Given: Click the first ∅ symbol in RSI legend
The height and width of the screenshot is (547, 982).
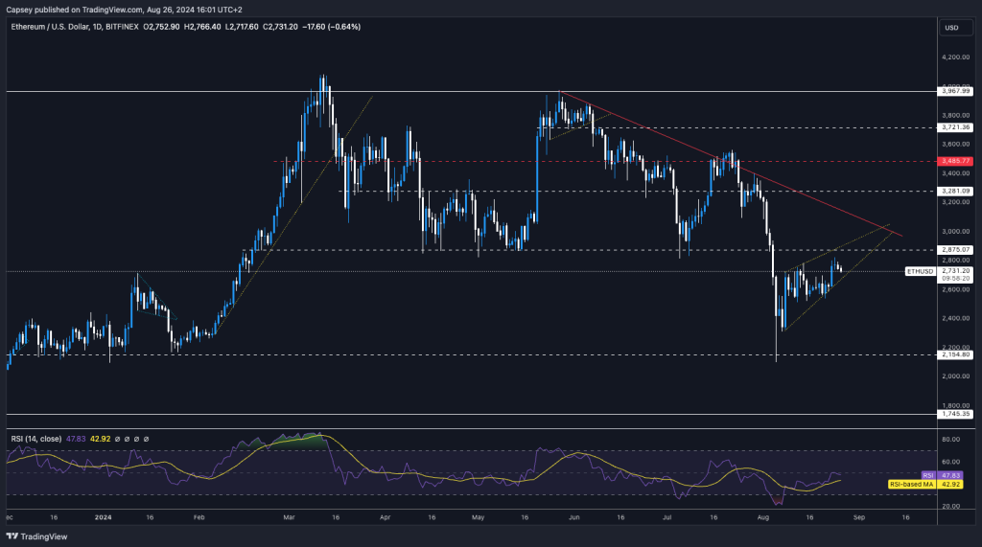Looking at the screenshot, I should coord(119,439).
